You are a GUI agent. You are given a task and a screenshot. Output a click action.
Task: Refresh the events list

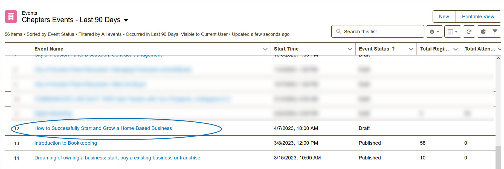click(x=469, y=32)
